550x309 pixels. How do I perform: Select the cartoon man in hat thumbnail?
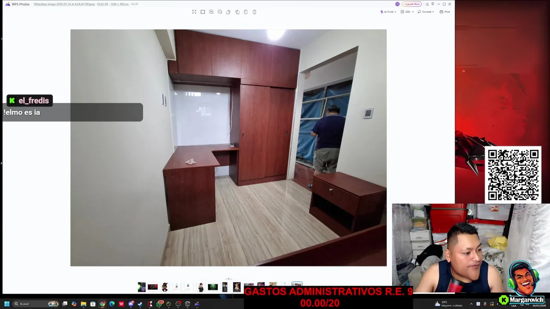[201, 287]
